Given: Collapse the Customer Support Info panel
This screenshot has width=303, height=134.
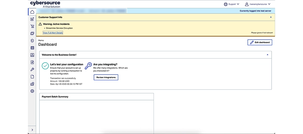Looking at the screenshot, I should (x=271, y=17).
